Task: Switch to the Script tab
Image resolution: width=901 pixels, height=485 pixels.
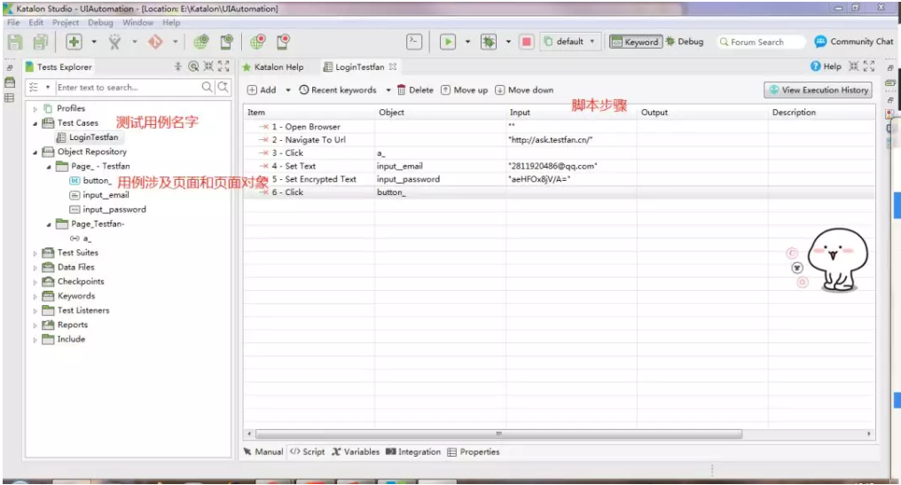Action: tap(308, 451)
